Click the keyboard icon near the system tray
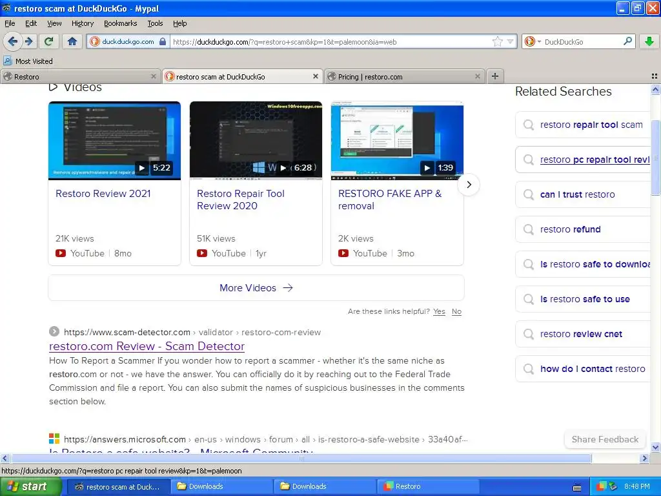Image resolution: width=661 pixels, height=496 pixels. 577,488
